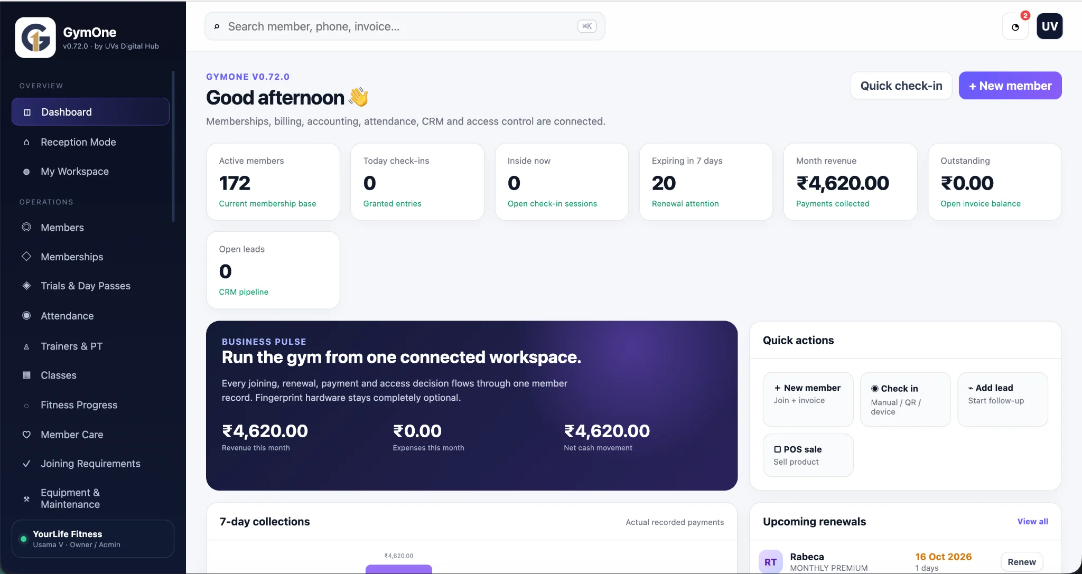Click the GymOne logo icon
This screenshot has width=1082, height=574.
pos(35,37)
